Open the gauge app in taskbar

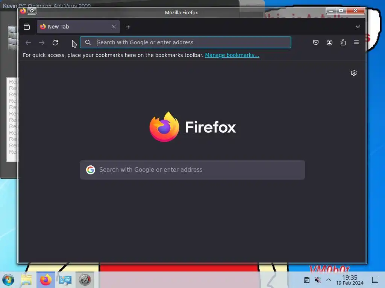tap(85, 280)
